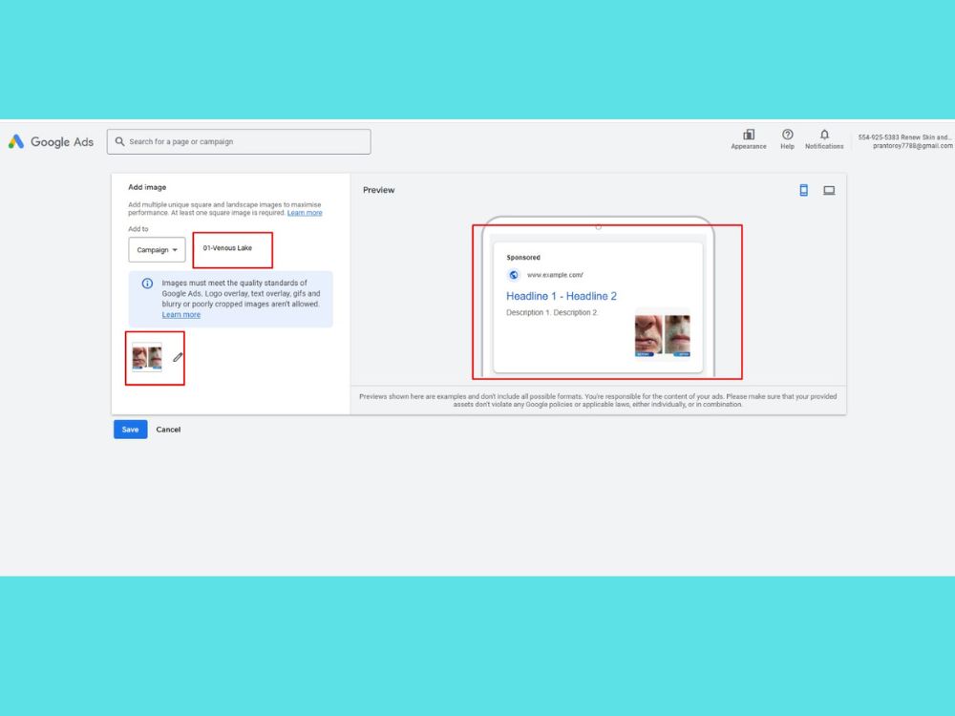Click the info icon in quality notice
Screen dimensions: 955x716
[x=147, y=284]
